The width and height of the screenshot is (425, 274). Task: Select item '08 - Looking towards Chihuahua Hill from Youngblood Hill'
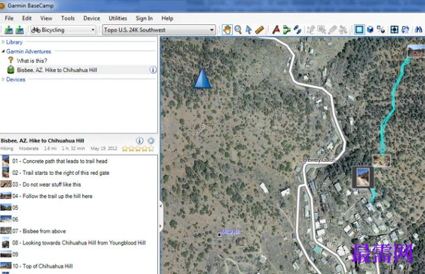(78, 243)
